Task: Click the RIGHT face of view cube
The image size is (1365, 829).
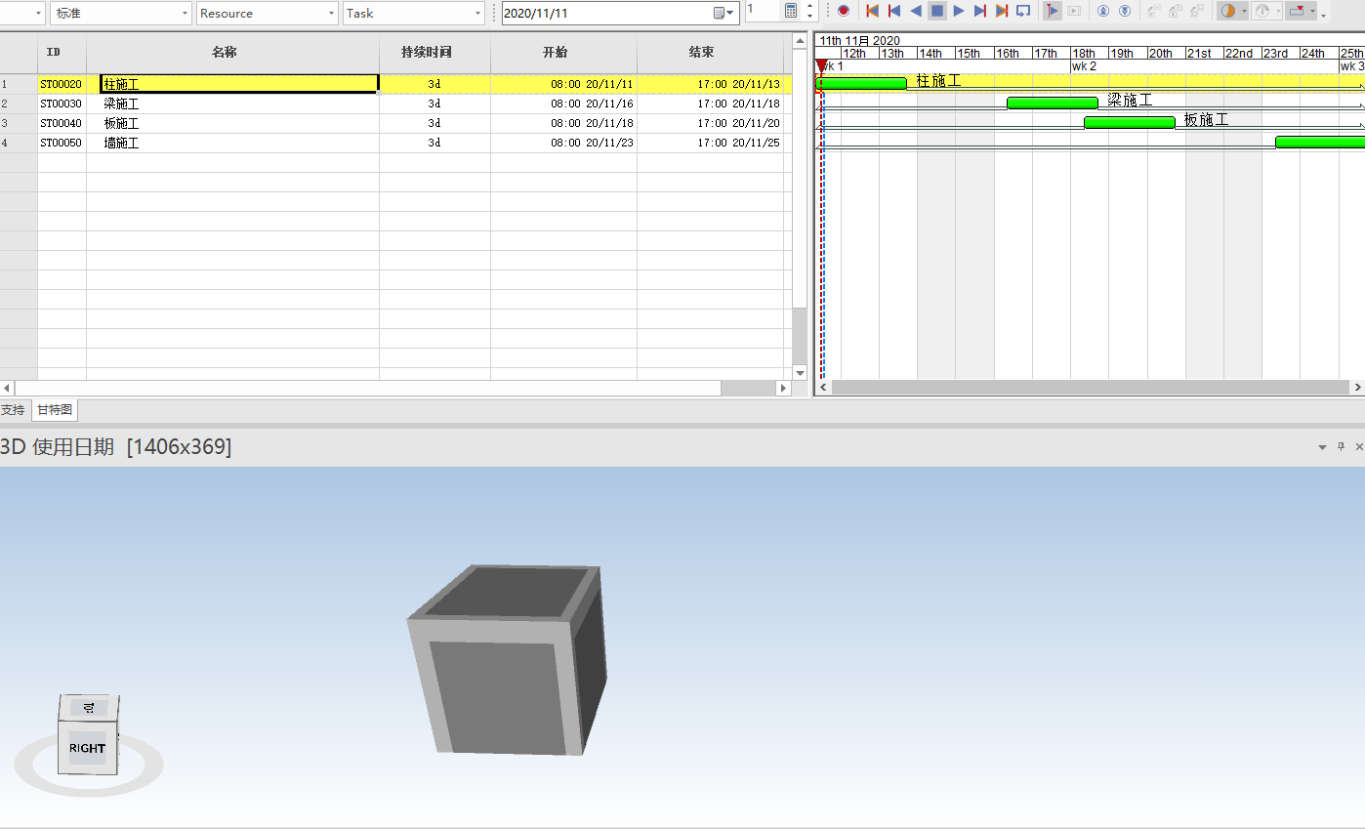Action: click(87, 748)
